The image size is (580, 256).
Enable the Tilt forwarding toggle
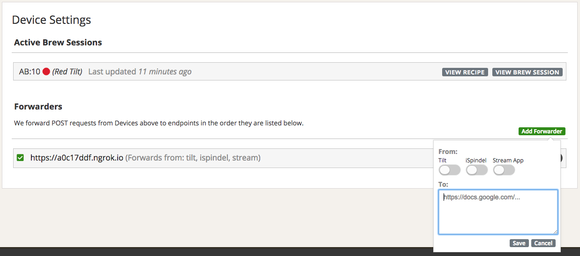coord(449,170)
